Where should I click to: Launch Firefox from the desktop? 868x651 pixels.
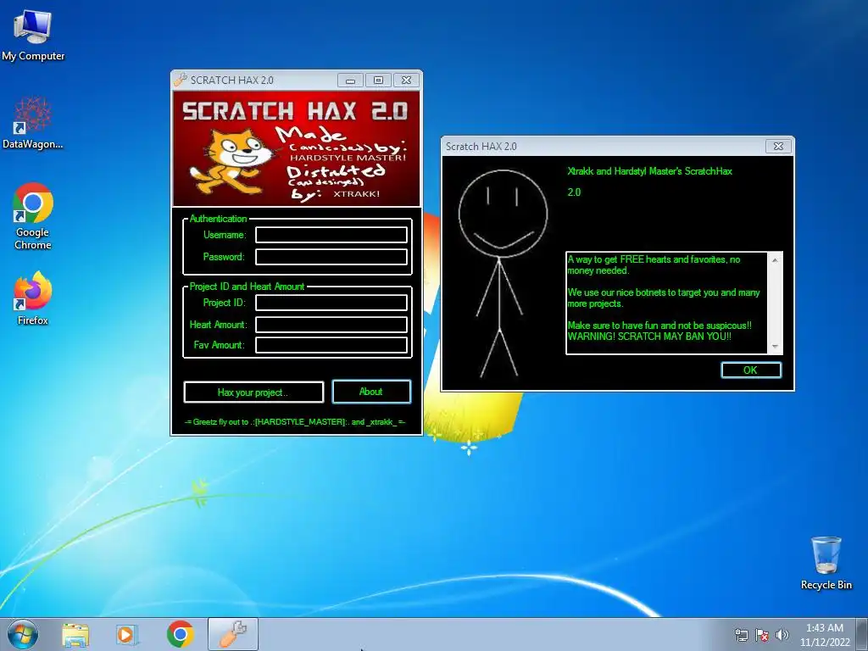tap(33, 298)
